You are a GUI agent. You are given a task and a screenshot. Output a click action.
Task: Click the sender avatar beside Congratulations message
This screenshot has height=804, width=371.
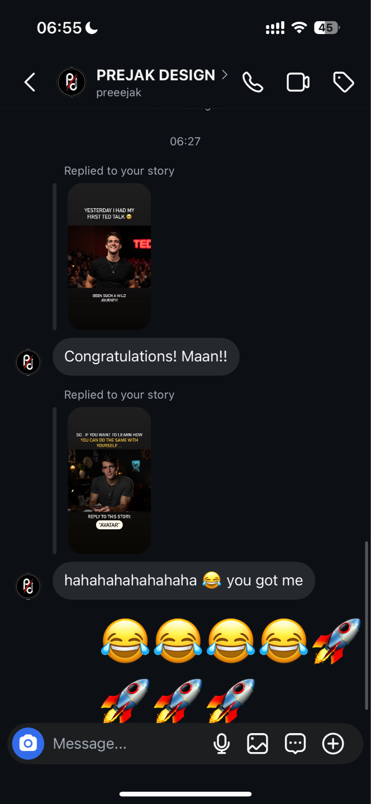[x=28, y=362]
